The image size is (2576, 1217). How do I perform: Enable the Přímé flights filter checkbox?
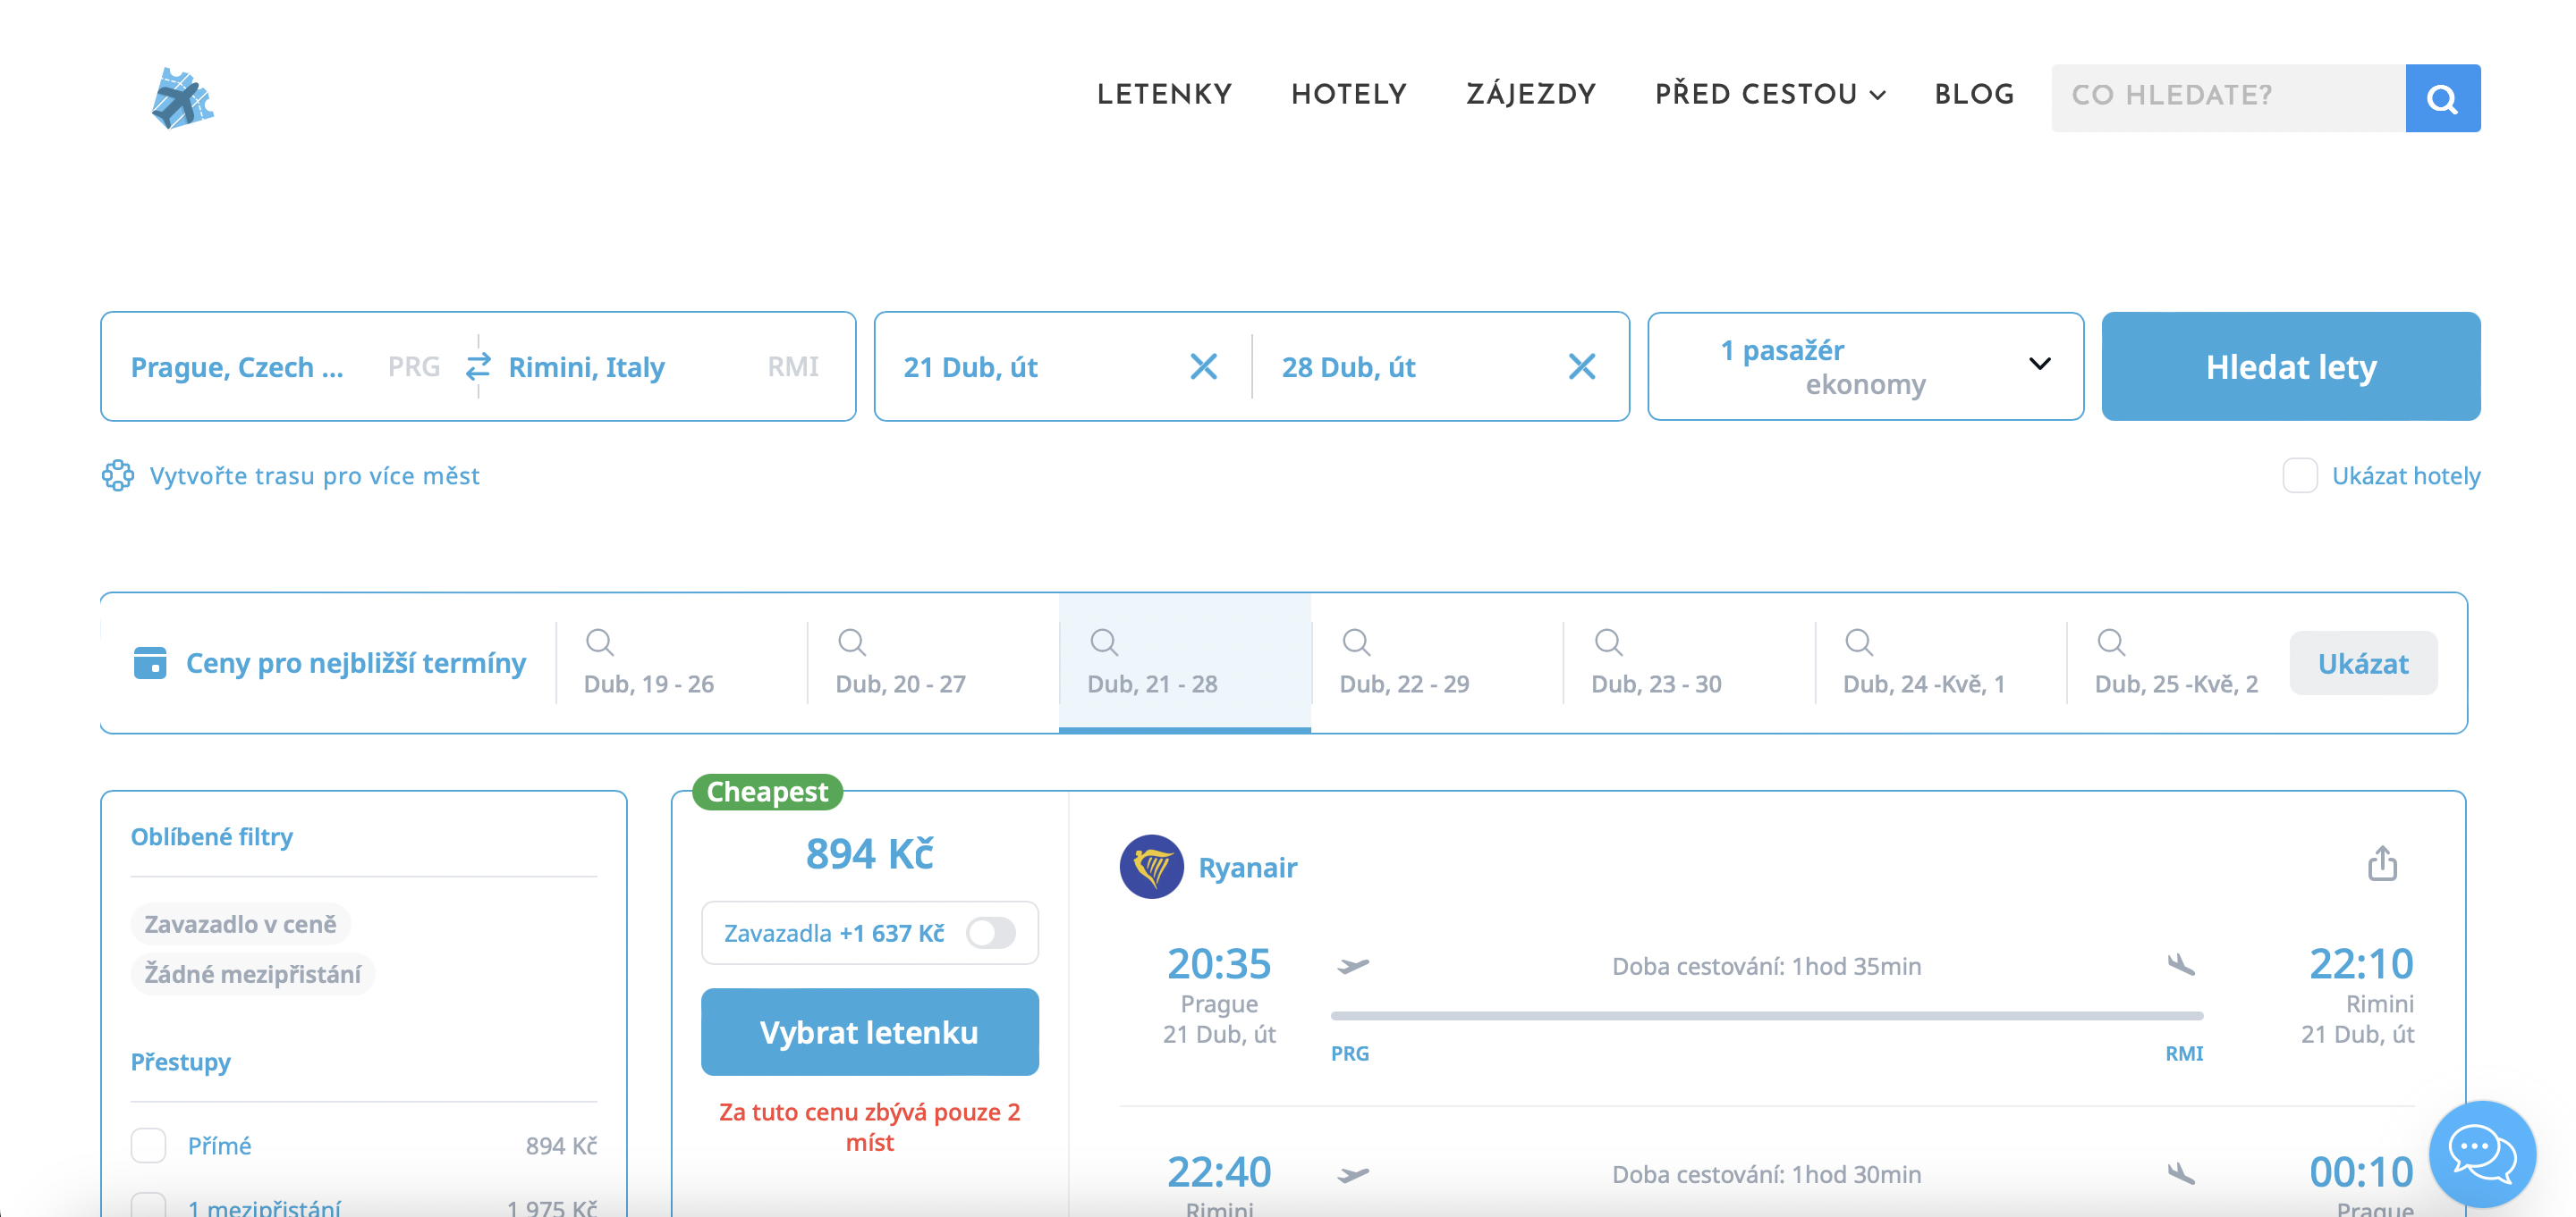point(149,1145)
